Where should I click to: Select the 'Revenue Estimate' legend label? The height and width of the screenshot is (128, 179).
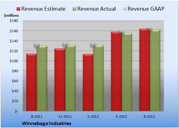click(44, 9)
